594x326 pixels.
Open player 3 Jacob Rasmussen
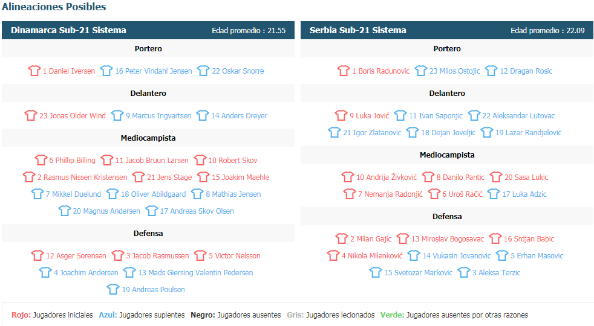158,256
